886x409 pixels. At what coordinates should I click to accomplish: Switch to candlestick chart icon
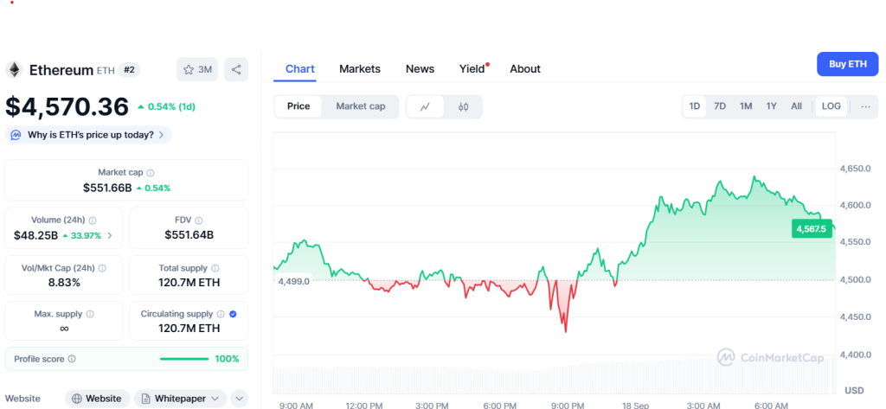pos(463,106)
